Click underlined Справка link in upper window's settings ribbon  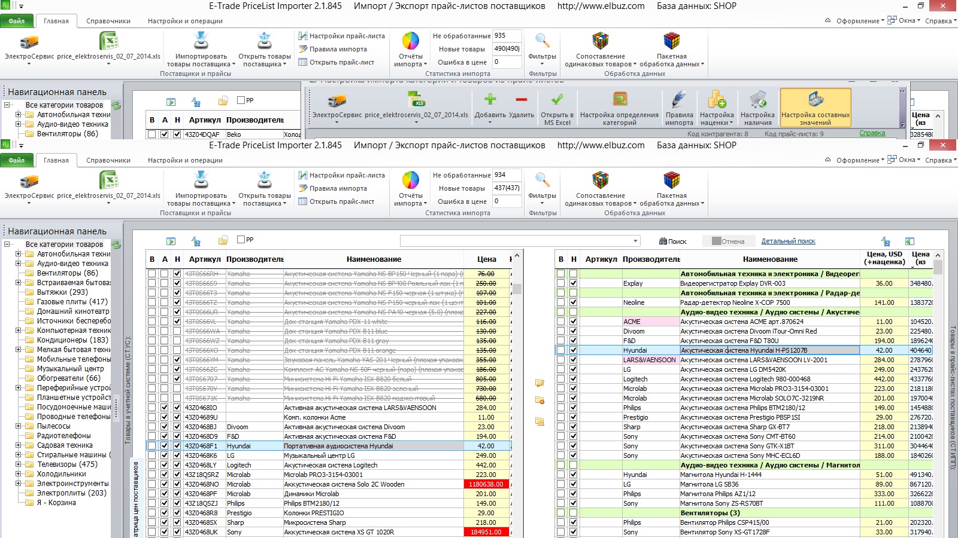click(x=872, y=133)
